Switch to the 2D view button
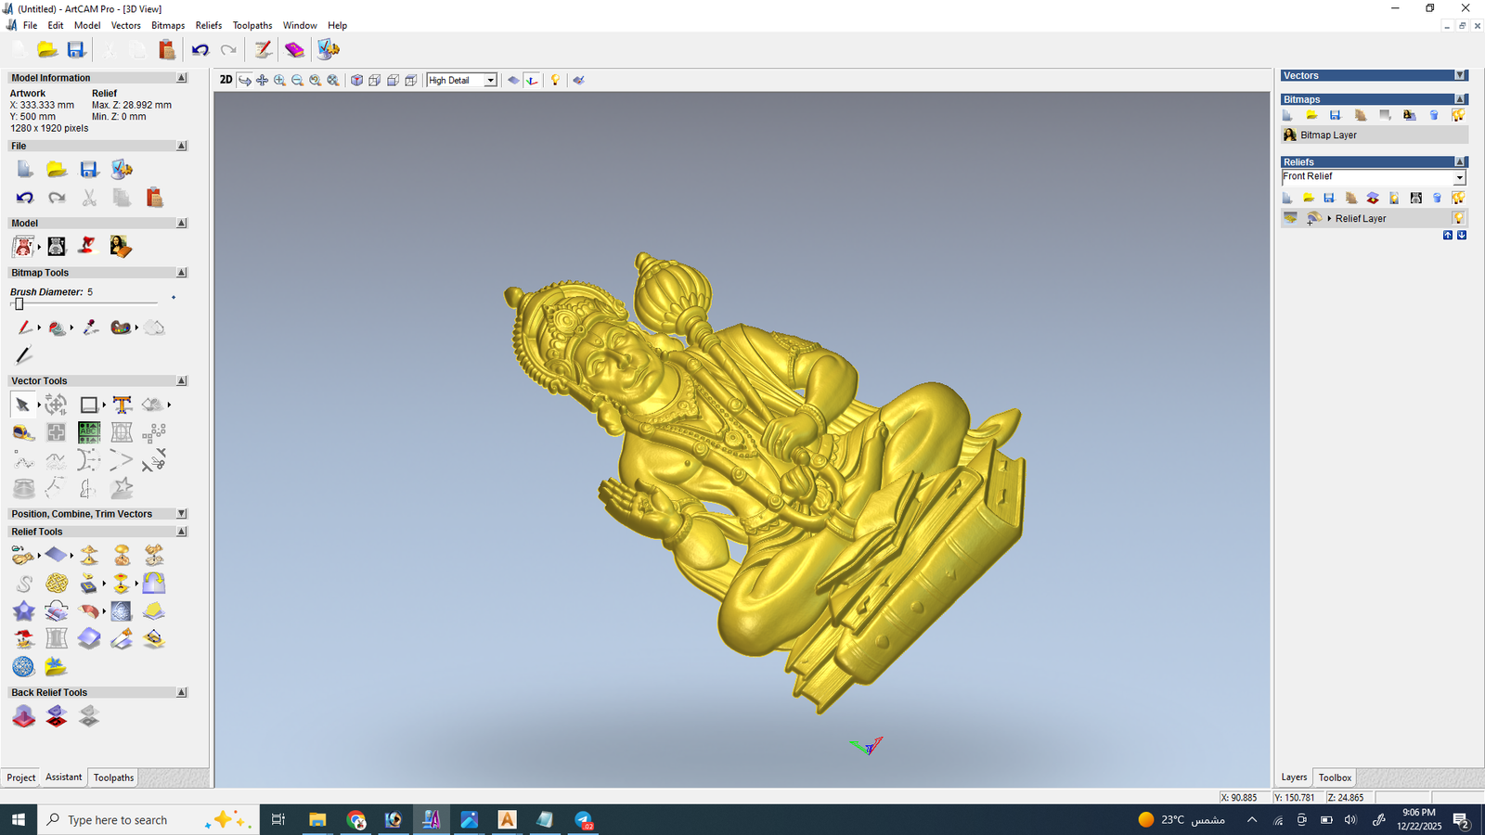This screenshot has width=1485, height=835. (226, 80)
